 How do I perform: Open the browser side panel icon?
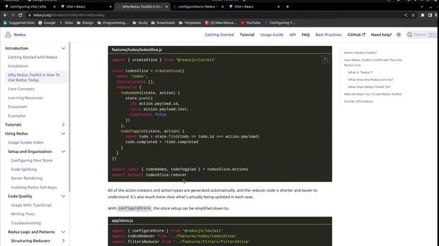click(x=430, y=15)
